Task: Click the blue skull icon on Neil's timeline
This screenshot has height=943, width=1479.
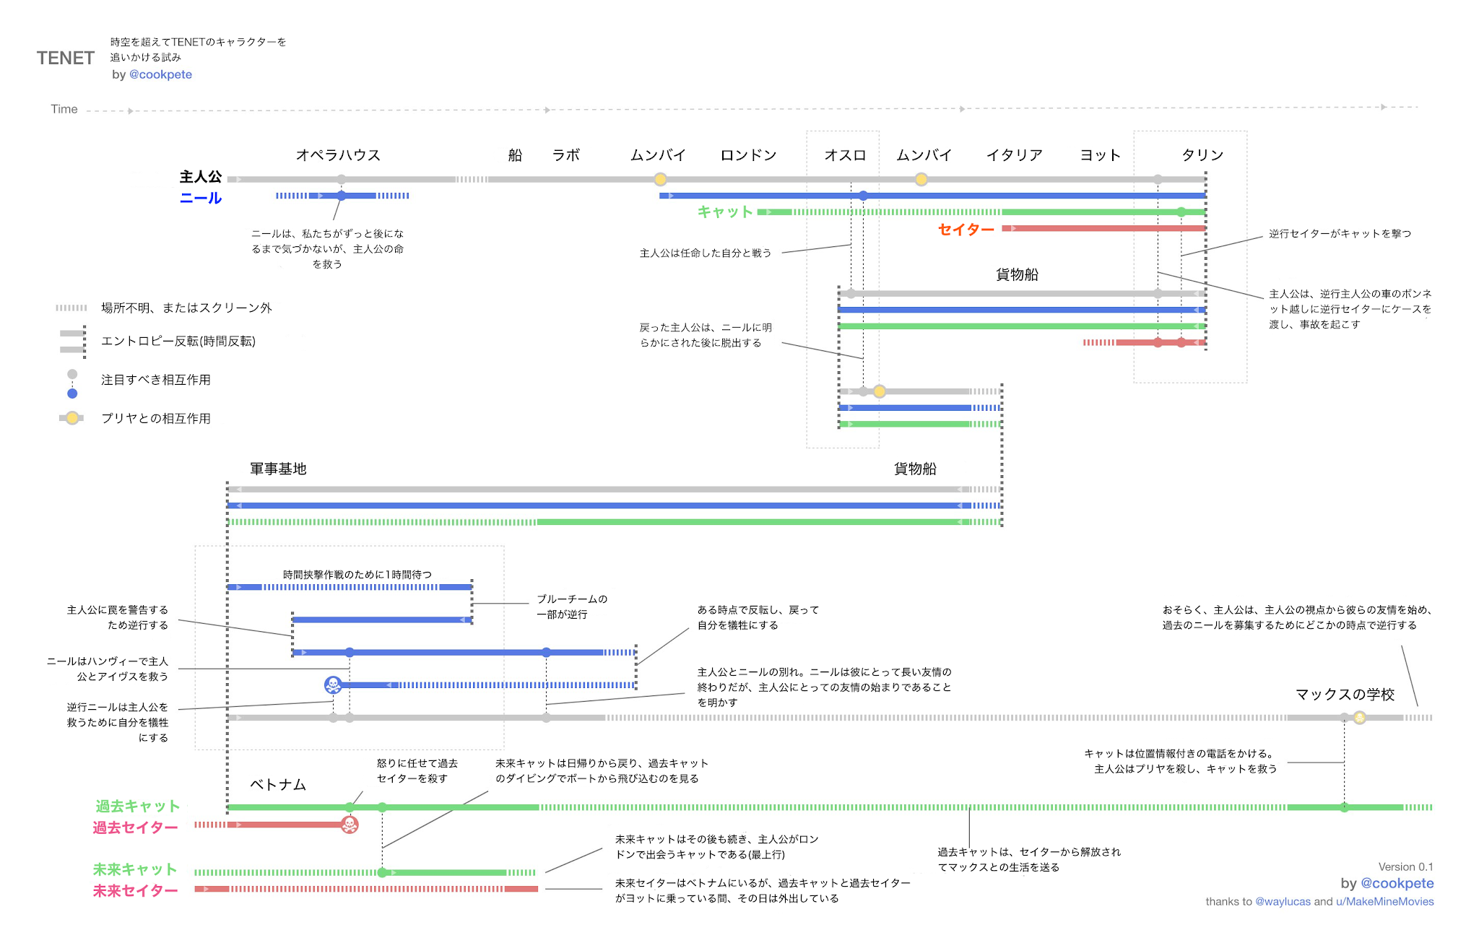Action: click(333, 685)
